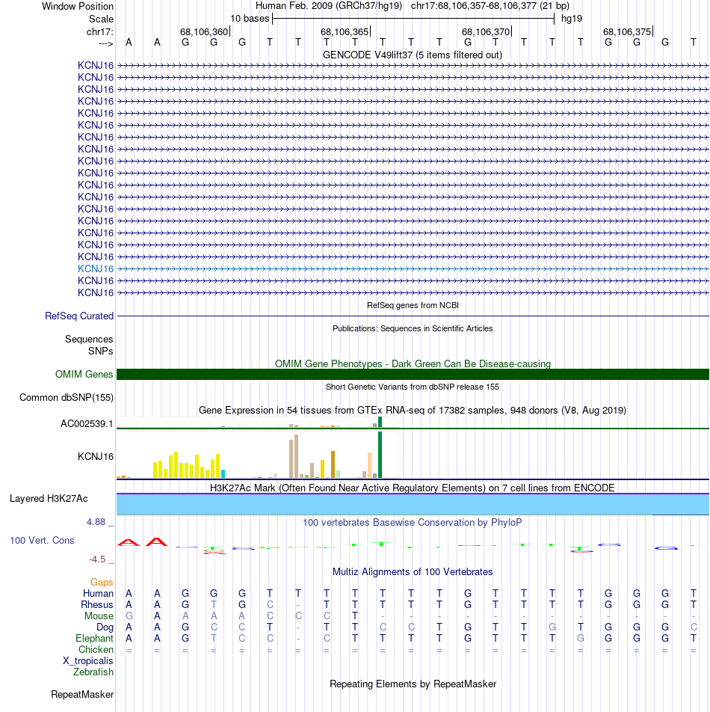Select the Elephant alignment row label
The height and width of the screenshot is (712, 710).
coord(94,639)
